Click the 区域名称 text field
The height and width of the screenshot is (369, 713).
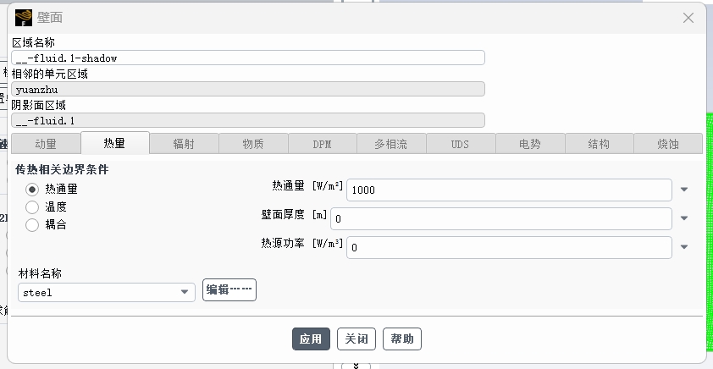pos(248,58)
